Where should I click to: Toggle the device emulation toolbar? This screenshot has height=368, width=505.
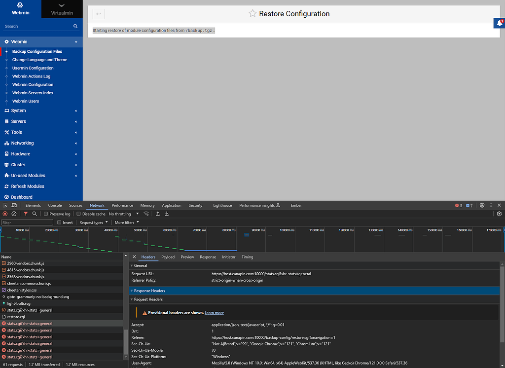click(x=14, y=205)
